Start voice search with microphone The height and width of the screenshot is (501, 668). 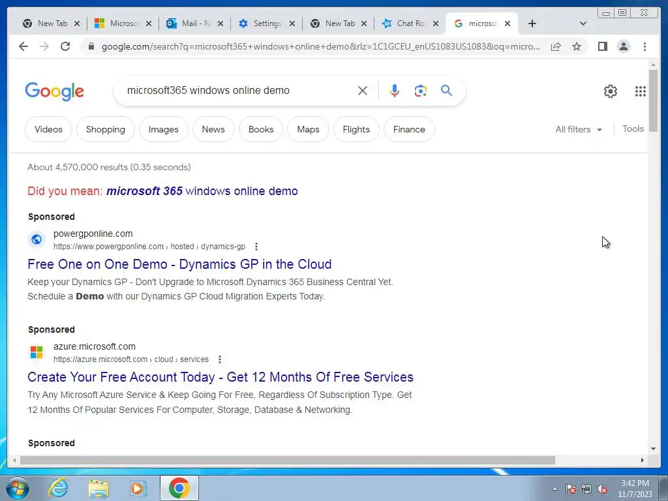point(395,91)
